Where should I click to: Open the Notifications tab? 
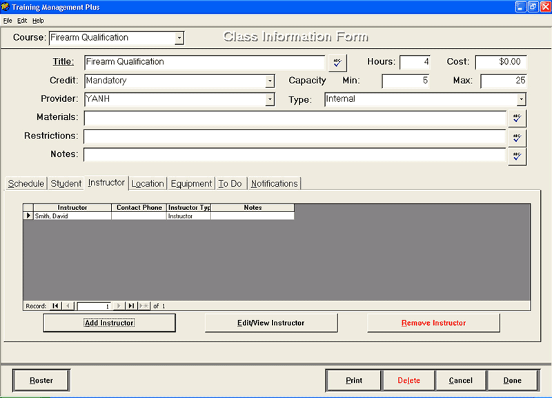point(274,183)
